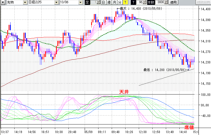This screenshot has height=135, width=211.
Task: Toggle the yellow T tick interval button
Action: (x=125, y=2)
